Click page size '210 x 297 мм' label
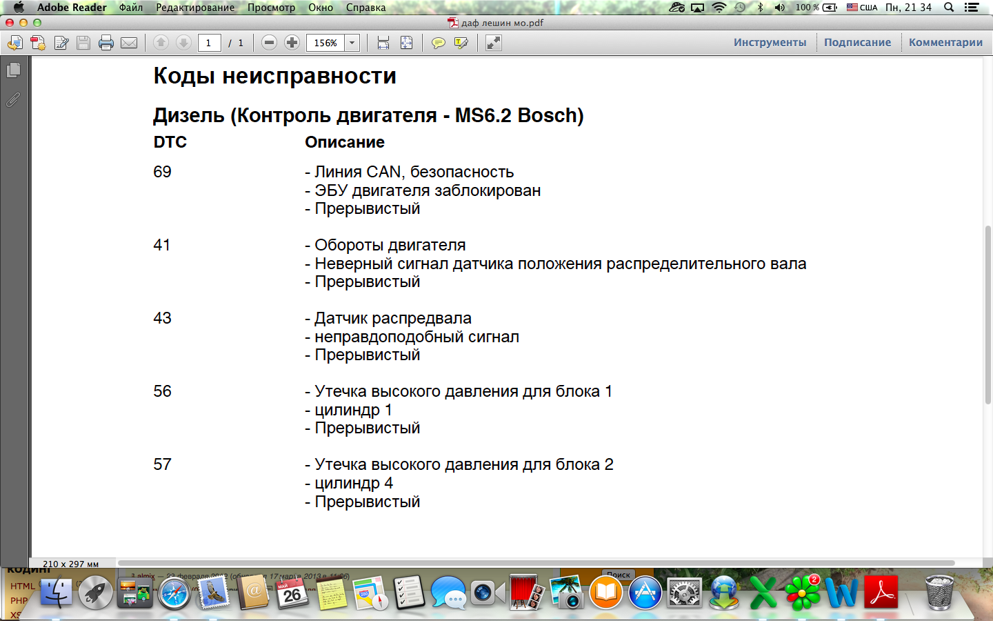The width and height of the screenshot is (993, 621). [70, 564]
